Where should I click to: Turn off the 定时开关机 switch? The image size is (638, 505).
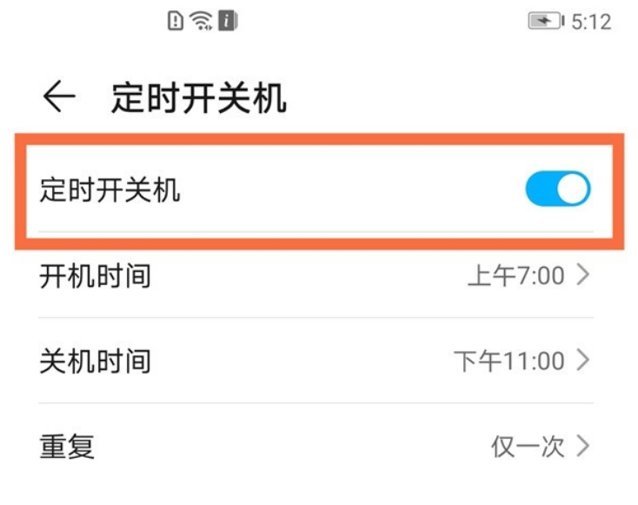coord(557,189)
